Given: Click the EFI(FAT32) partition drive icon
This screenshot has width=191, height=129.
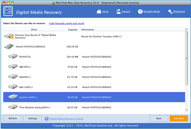Looking at the screenshot, I should click(13, 56).
